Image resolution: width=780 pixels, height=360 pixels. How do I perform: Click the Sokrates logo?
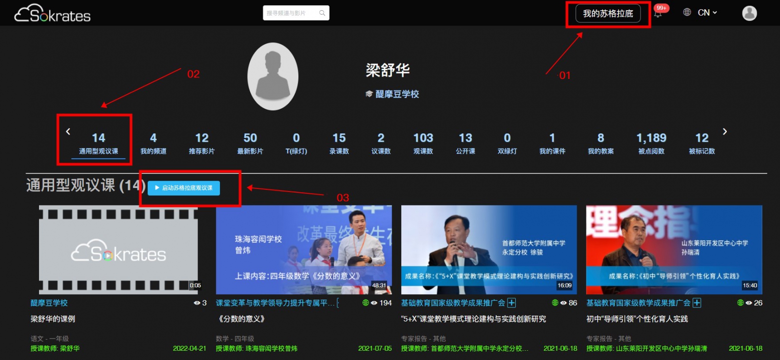pyautogui.click(x=53, y=14)
